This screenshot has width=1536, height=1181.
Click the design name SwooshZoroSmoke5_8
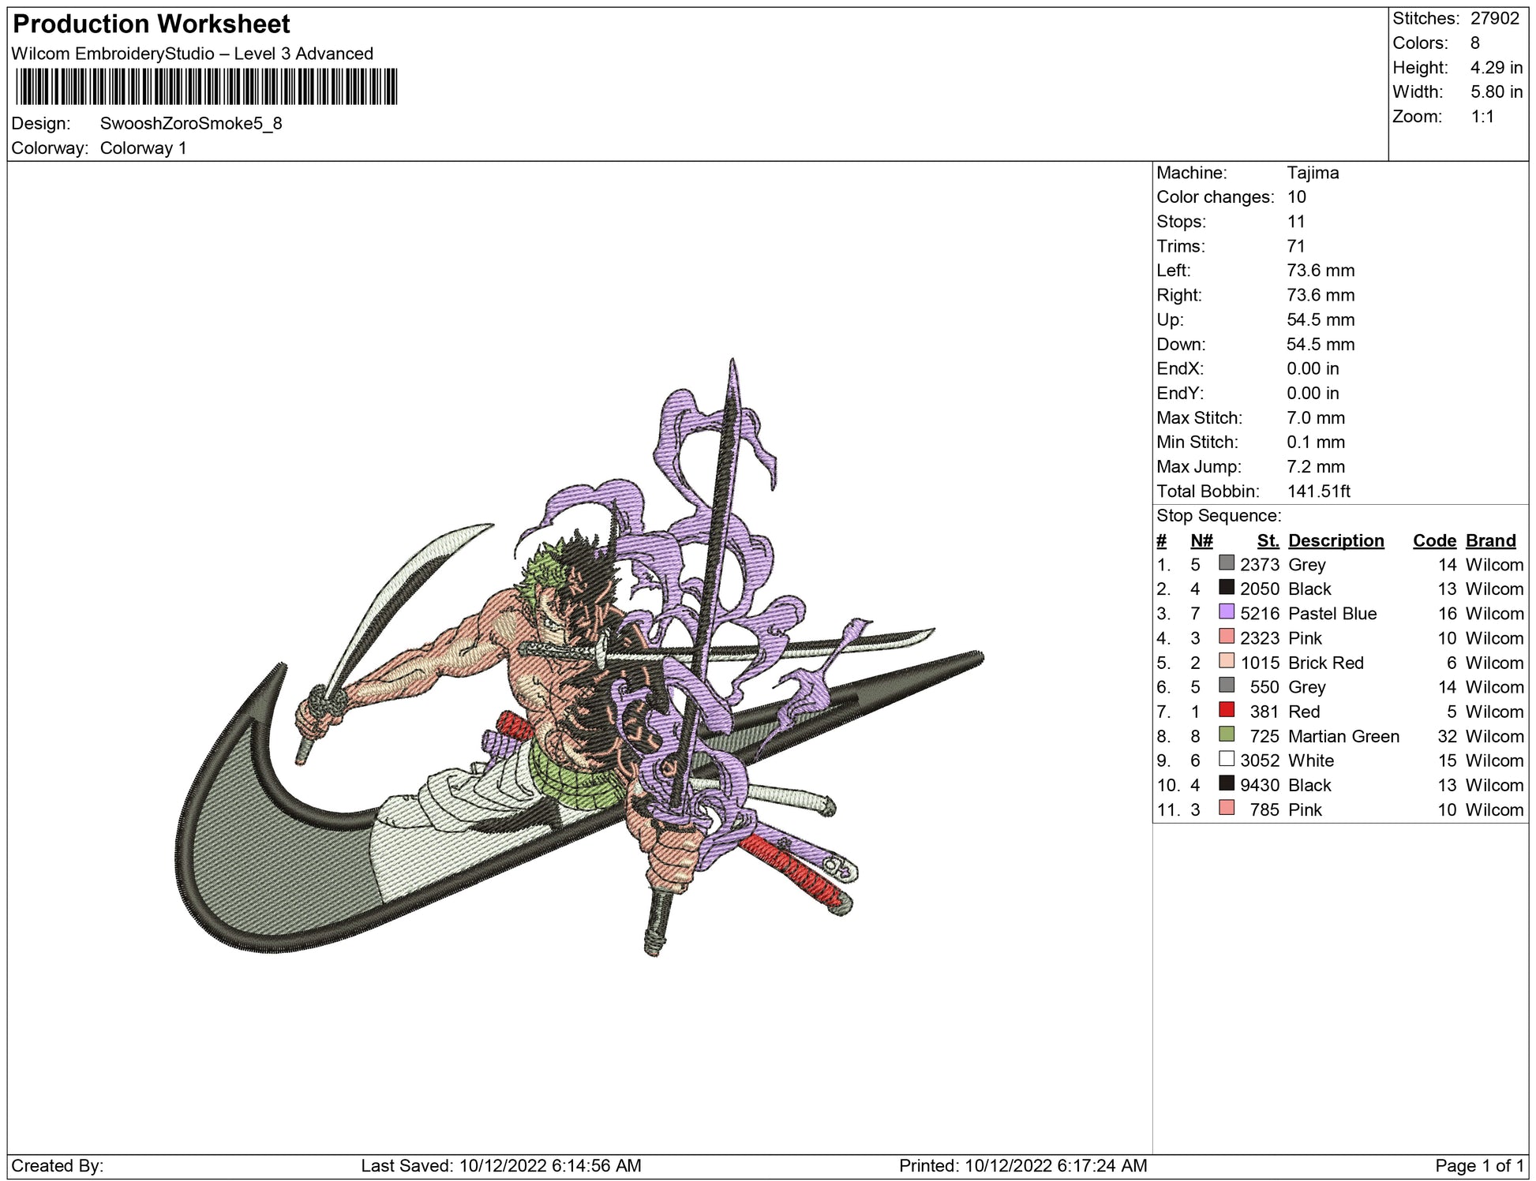[191, 123]
